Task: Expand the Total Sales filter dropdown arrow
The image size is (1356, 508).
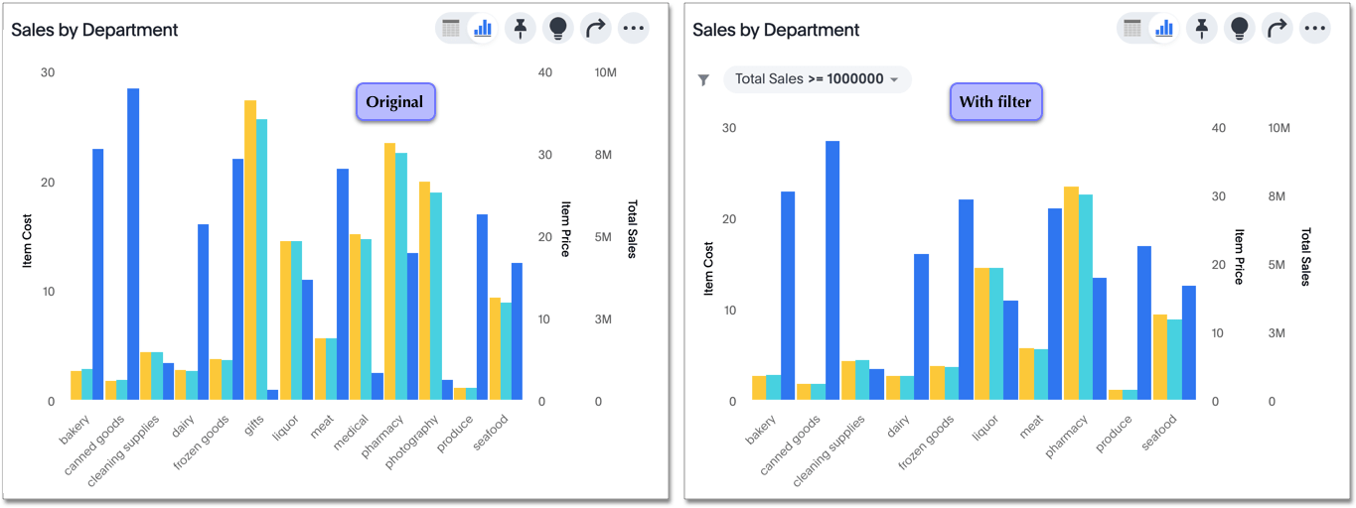Action: [x=894, y=80]
